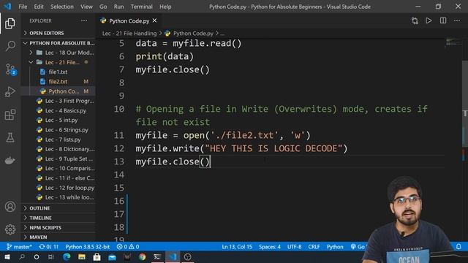Open File Explorer from taskbar
Viewport: 468px width, 263px height.
click(82, 256)
